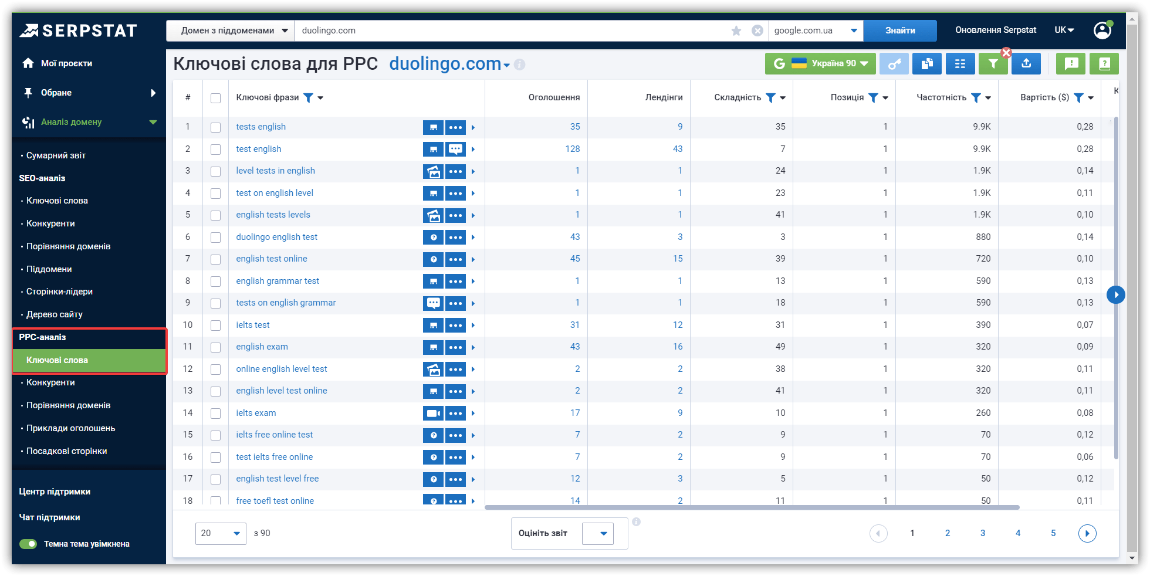
Task: Open the 'Домен з піддоменами' dropdown
Action: coord(231,31)
